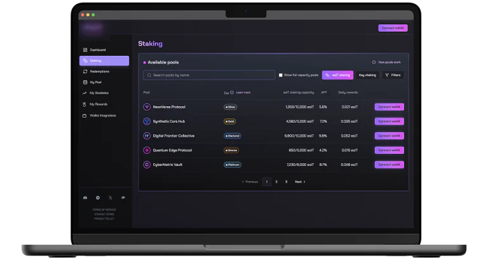Go to page 3 of pools

click(x=287, y=182)
